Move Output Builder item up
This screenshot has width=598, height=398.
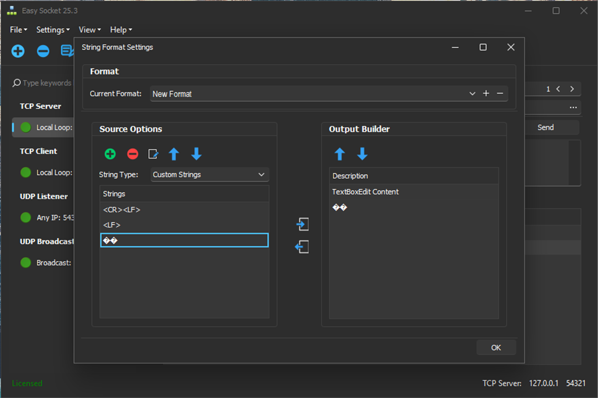340,154
